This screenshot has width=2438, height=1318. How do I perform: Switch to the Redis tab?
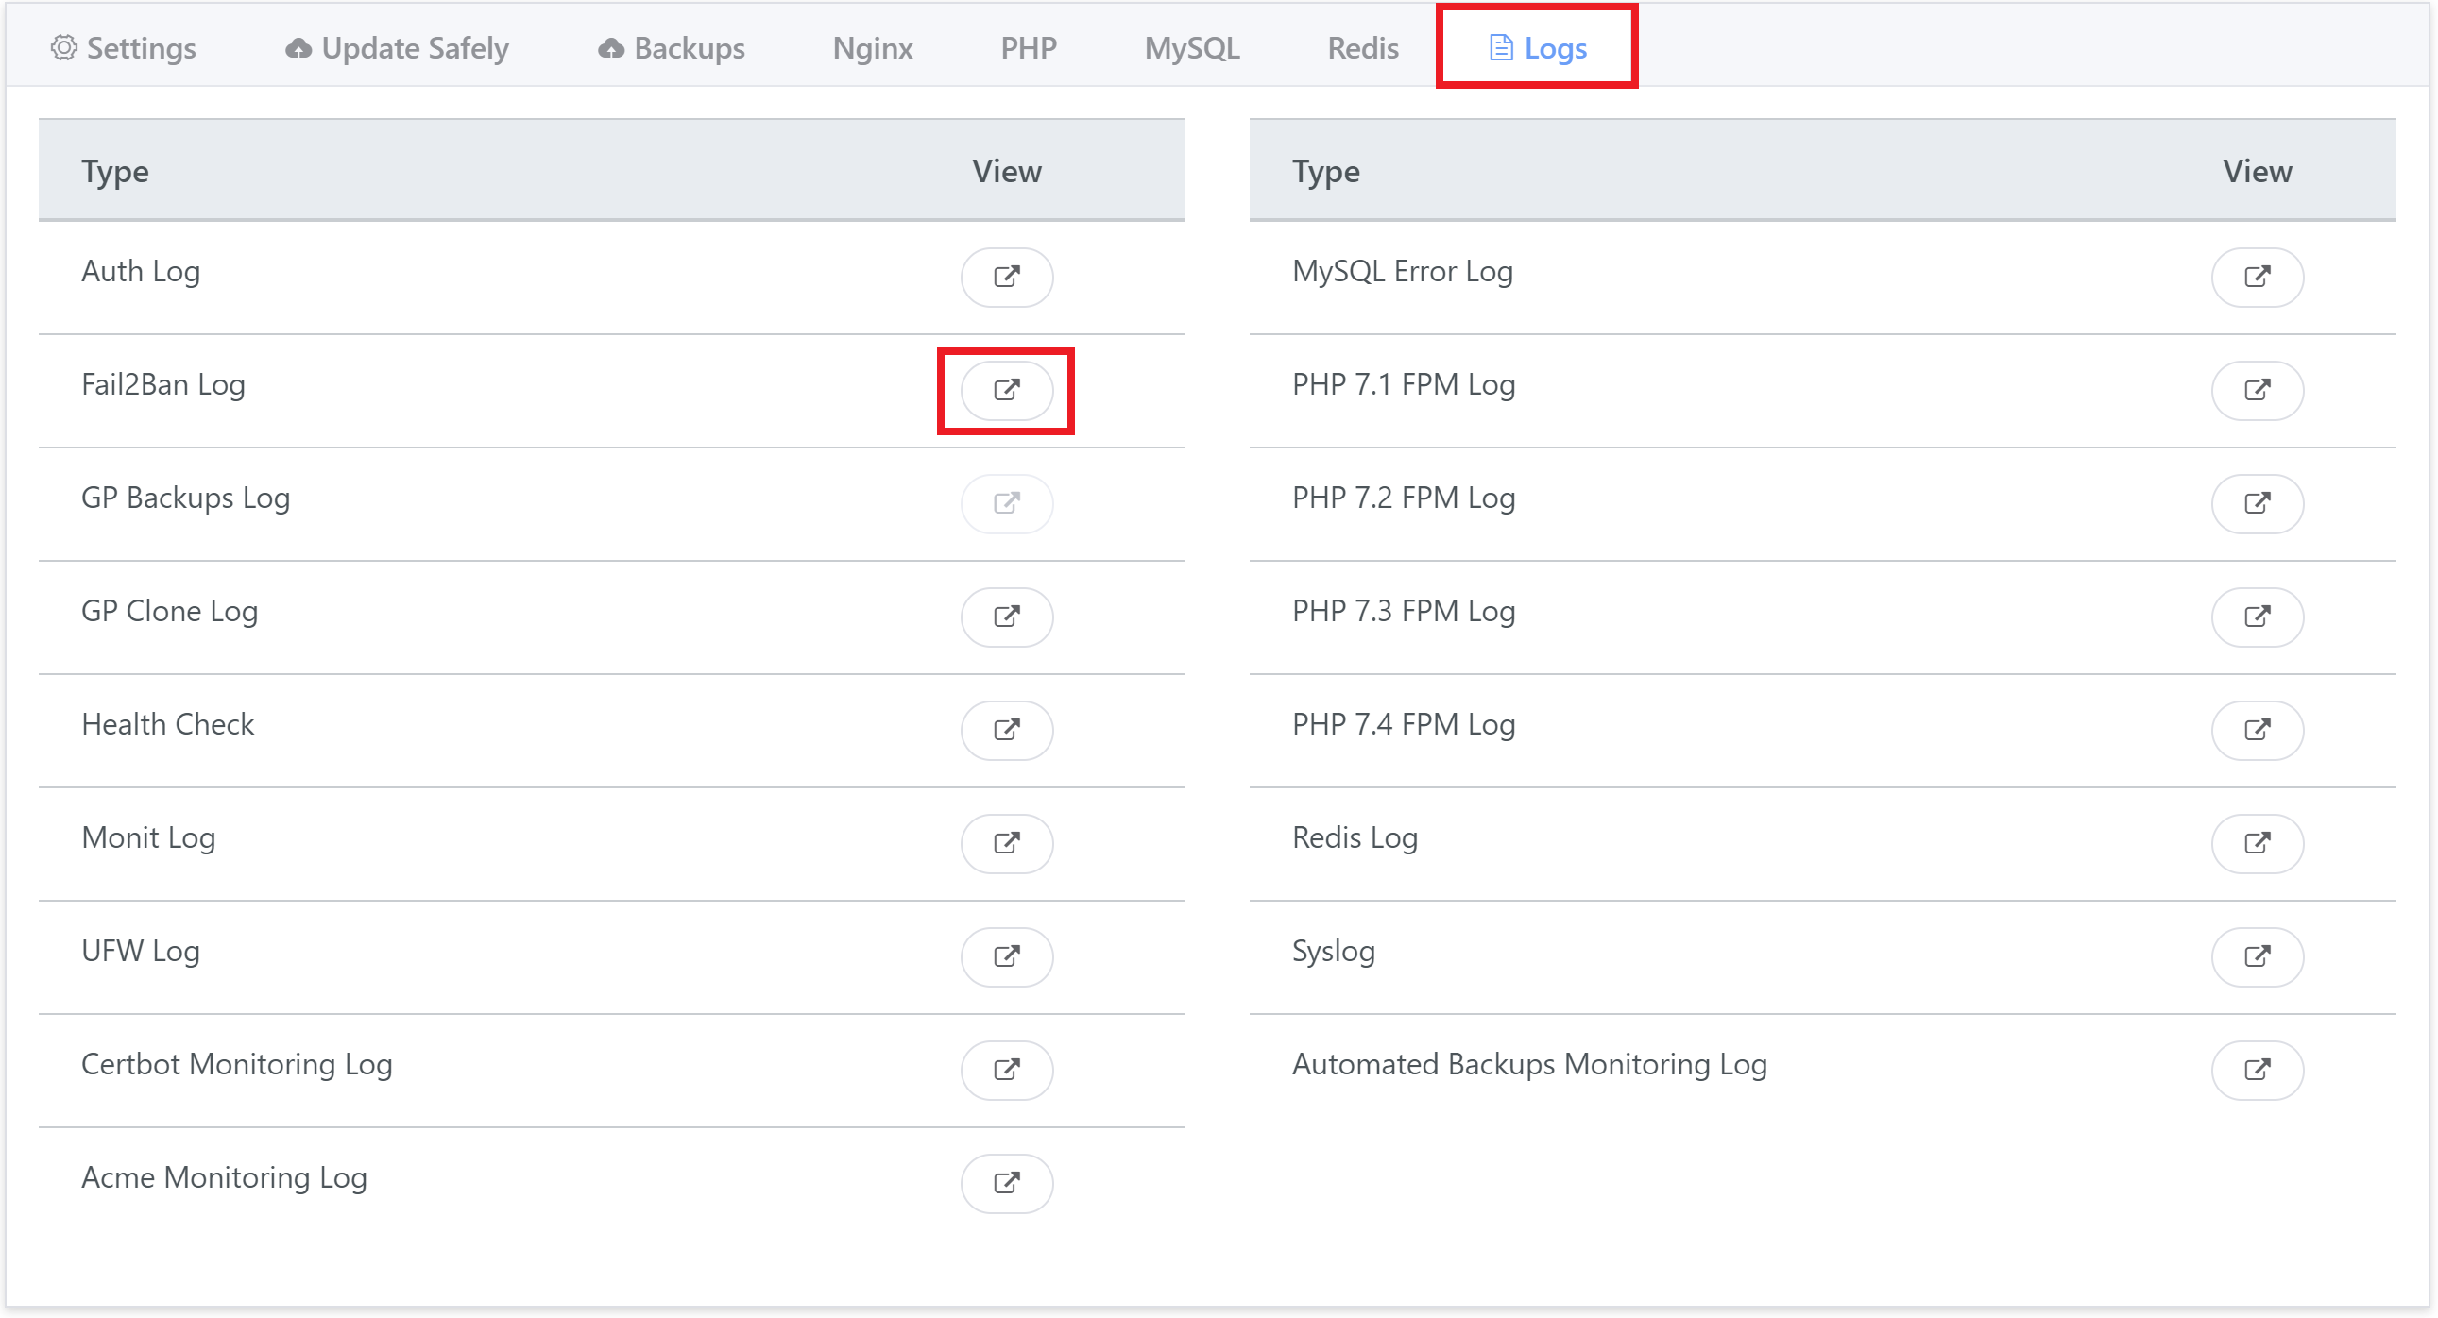[1363, 48]
